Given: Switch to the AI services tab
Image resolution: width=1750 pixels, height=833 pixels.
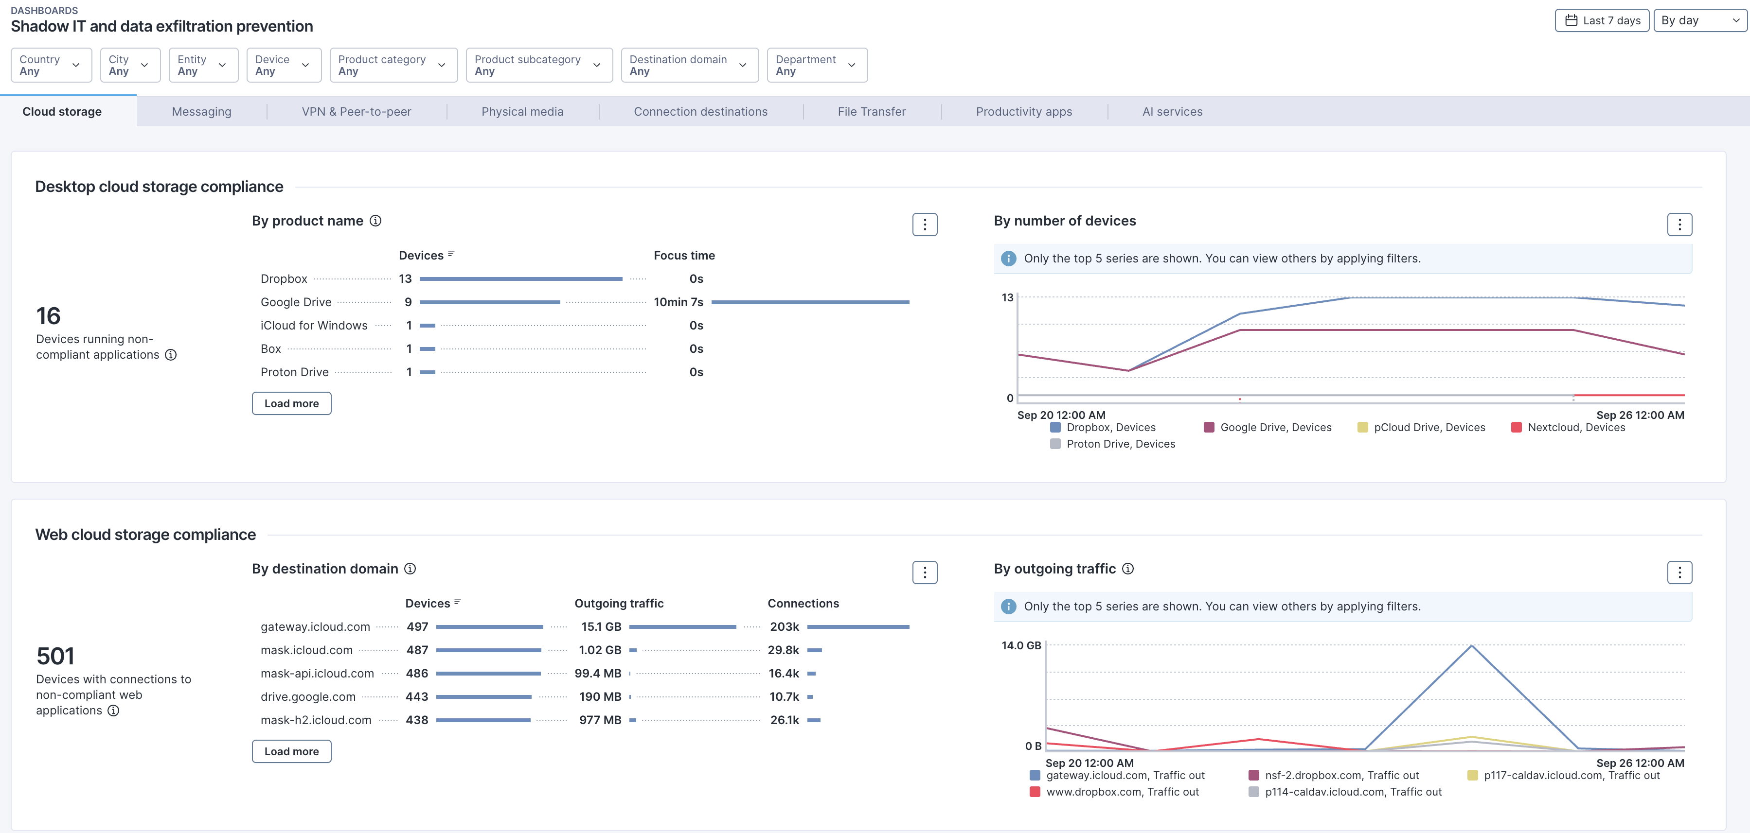Looking at the screenshot, I should (1171, 111).
